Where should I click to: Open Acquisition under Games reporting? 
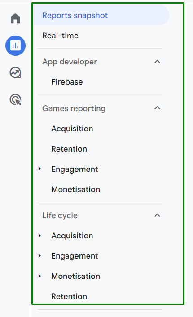click(72, 129)
